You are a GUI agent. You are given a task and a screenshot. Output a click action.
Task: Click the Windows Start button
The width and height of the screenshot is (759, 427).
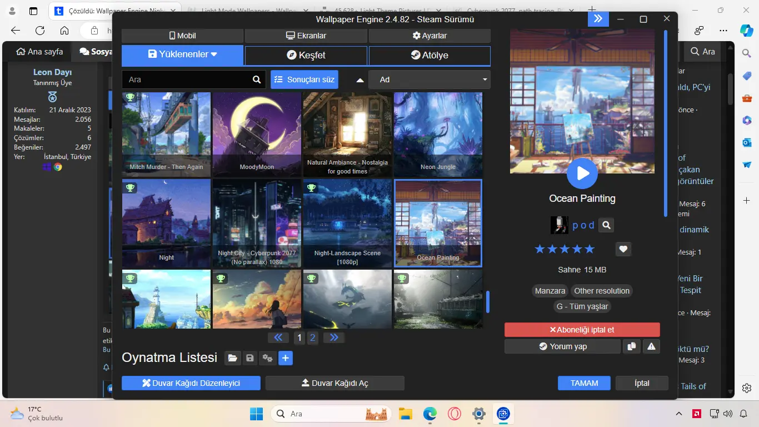pyautogui.click(x=257, y=414)
